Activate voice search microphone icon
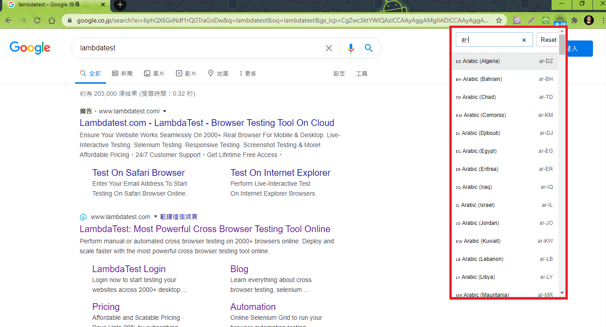The image size is (606, 327). pyautogui.click(x=351, y=48)
